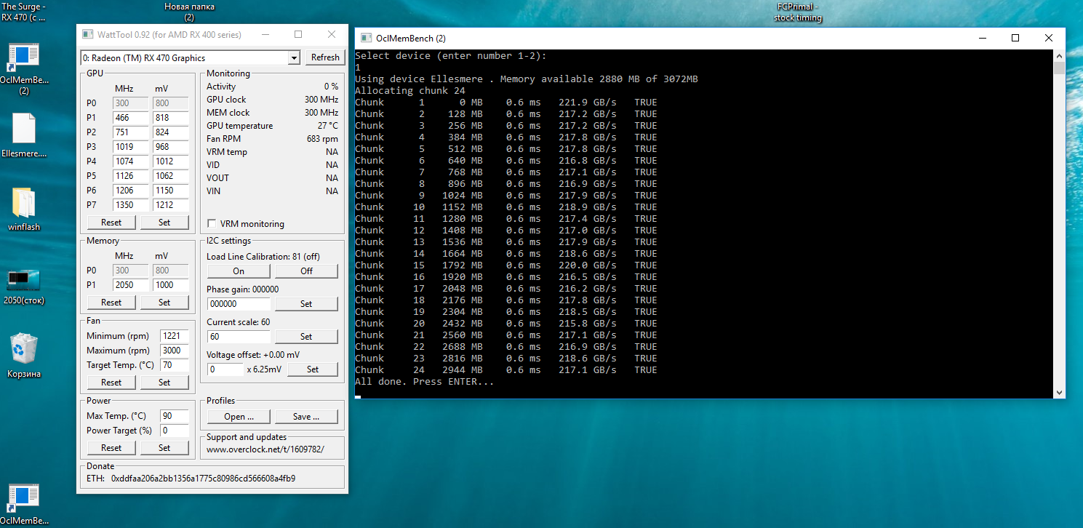
Task: Select The Surge - RX 470 desktop label
Action: click(23, 12)
